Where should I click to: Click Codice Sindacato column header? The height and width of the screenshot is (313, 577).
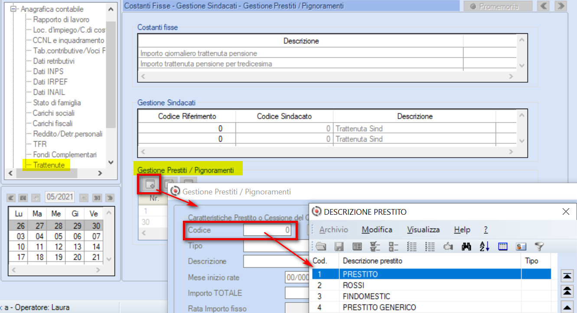click(284, 116)
